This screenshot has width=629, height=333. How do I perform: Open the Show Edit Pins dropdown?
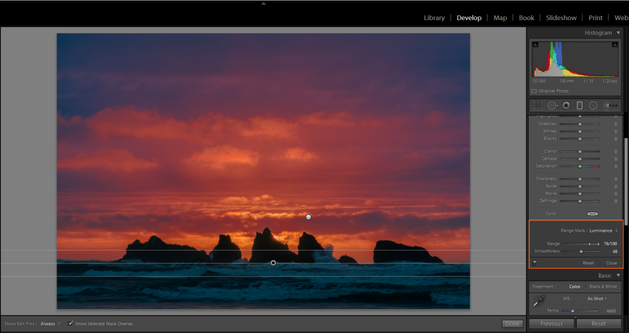pos(50,324)
